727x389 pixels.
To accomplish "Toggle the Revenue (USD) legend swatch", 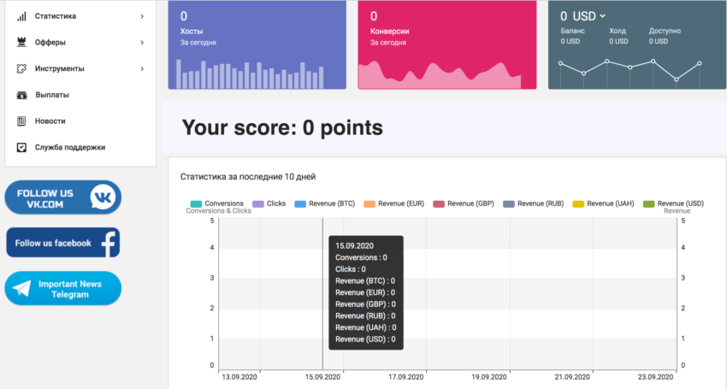I will (648, 204).
